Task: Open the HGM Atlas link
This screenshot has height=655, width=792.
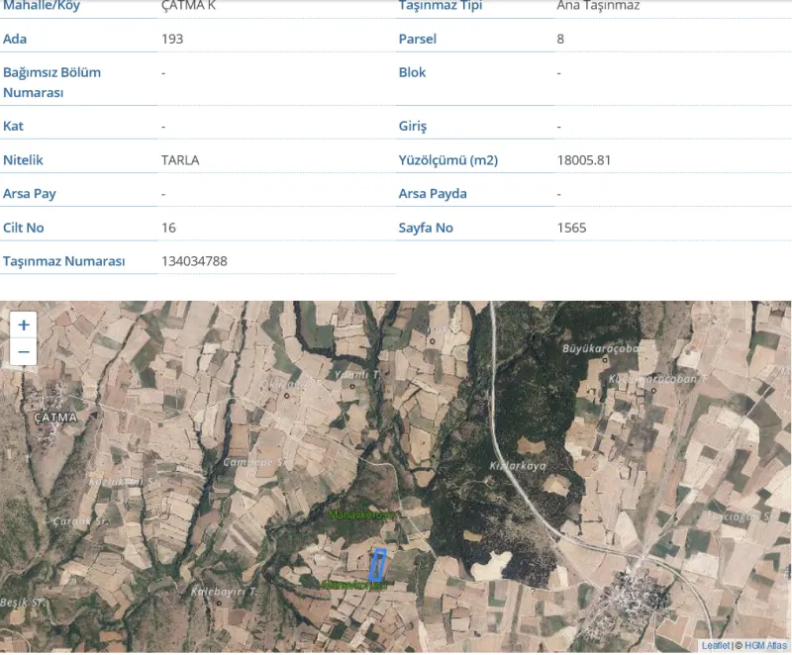Action: 765,645
